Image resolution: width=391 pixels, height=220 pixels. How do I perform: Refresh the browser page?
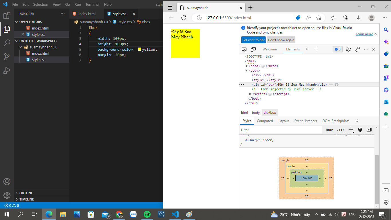[x=184, y=18]
